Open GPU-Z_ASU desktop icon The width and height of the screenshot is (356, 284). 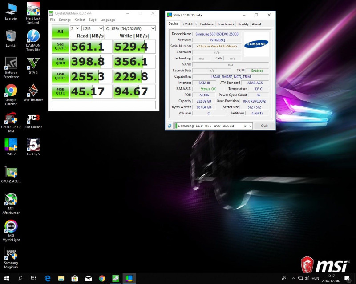point(11,174)
